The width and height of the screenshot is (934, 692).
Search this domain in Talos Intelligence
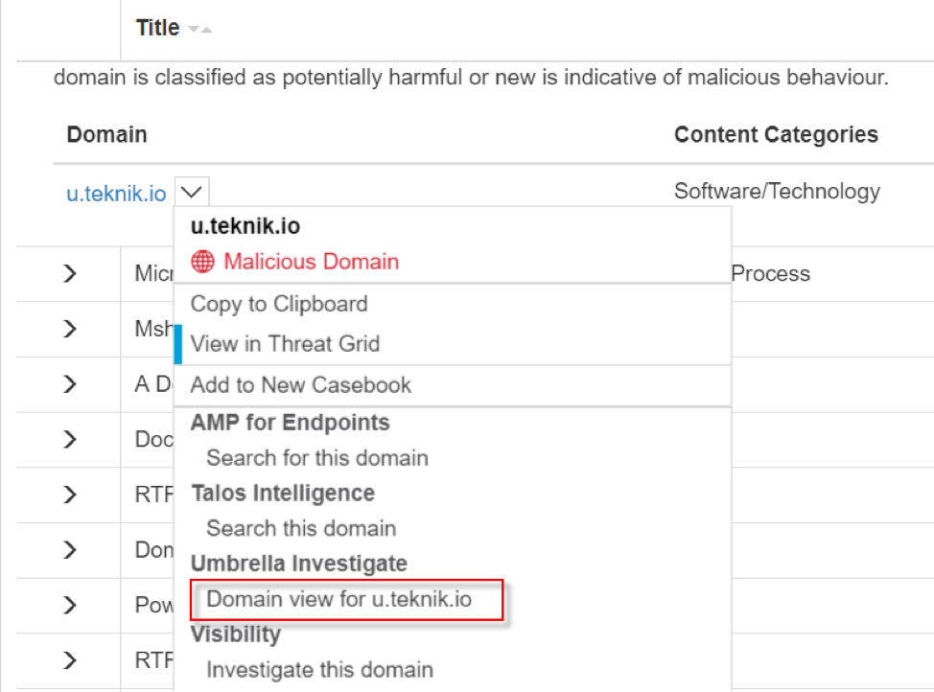coord(301,529)
